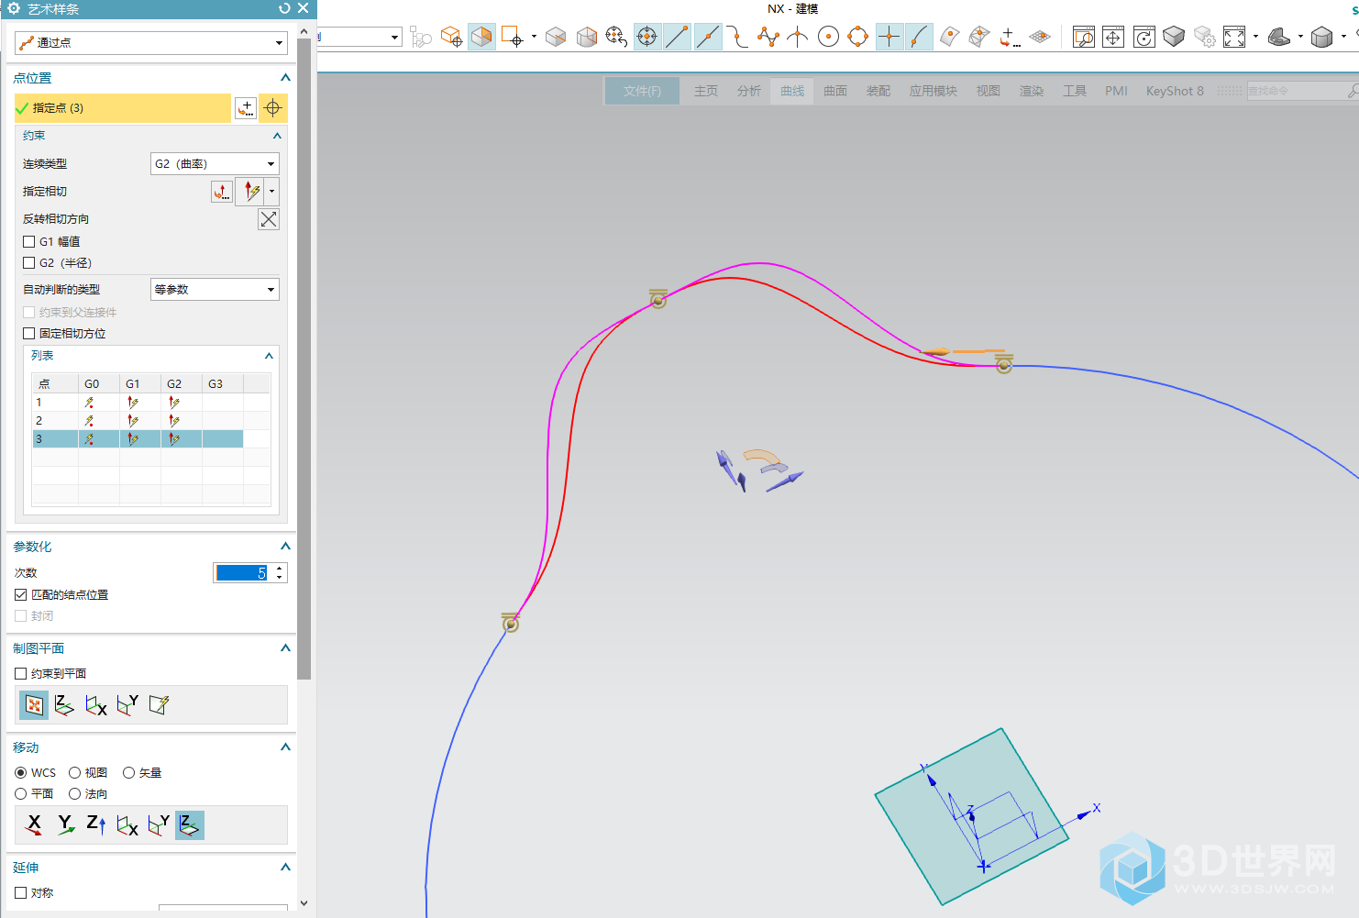Open the 自动判断的类型 等参数 dropdown
The width and height of the screenshot is (1359, 918).
(x=215, y=290)
